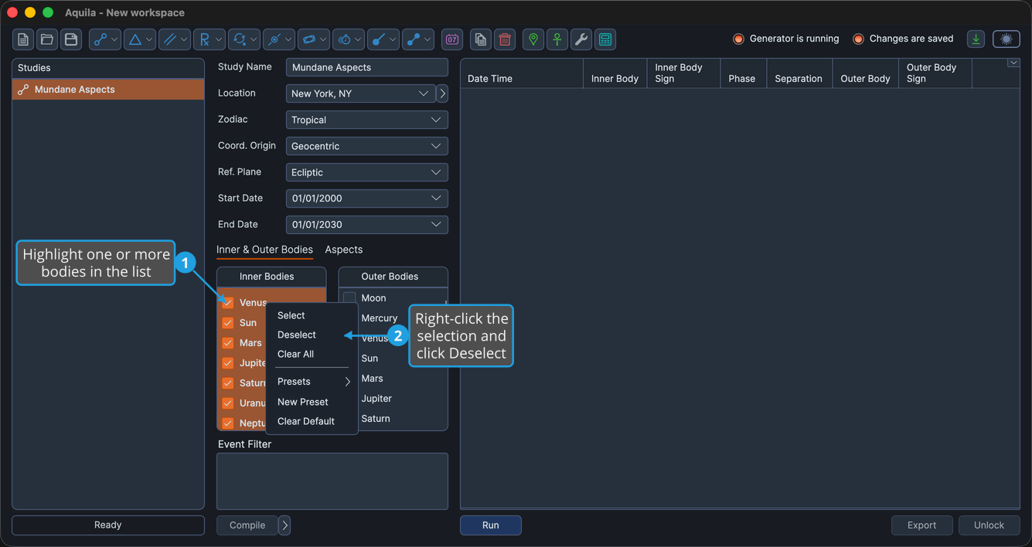Click the open folder toolbar icon

47,39
